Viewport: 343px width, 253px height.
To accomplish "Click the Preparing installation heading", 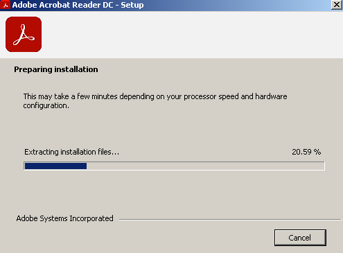I will pos(56,69).
